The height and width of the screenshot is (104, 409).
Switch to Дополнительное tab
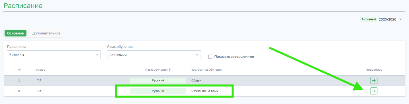point(46,33)
